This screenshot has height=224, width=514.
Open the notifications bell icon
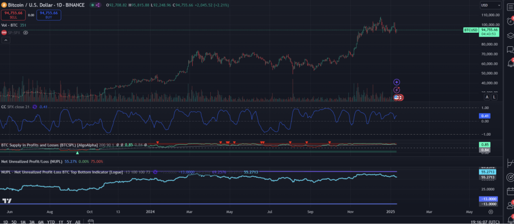point(510,63)
